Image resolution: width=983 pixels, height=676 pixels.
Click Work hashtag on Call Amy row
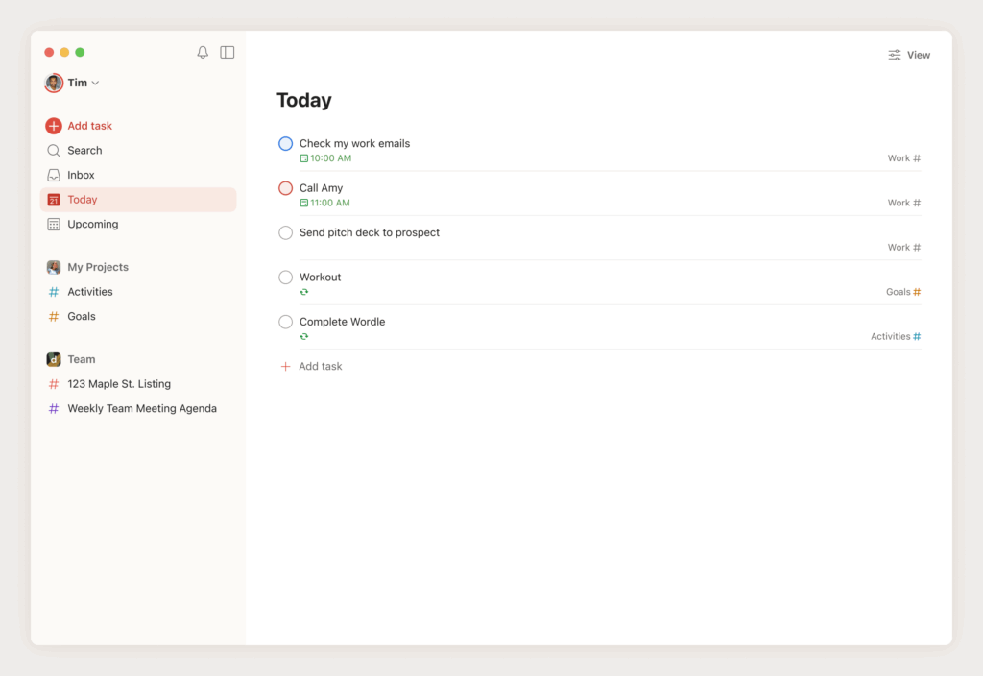point(917,204)
